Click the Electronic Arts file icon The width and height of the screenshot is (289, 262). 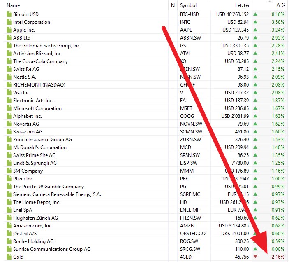tap(9, 100)
